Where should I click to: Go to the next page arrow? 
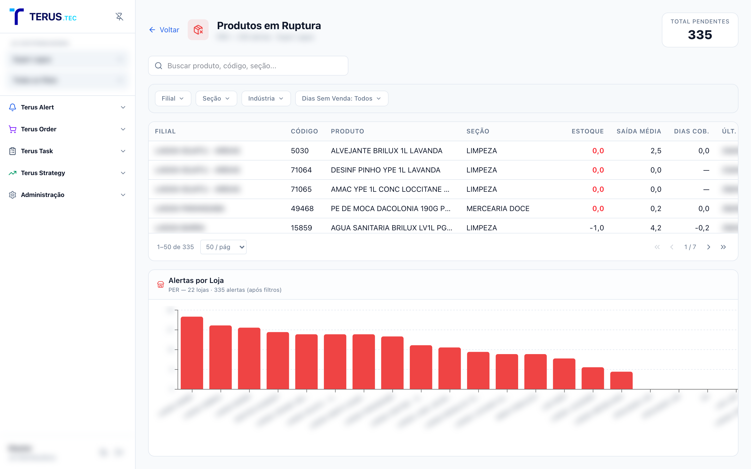[708, 247]
